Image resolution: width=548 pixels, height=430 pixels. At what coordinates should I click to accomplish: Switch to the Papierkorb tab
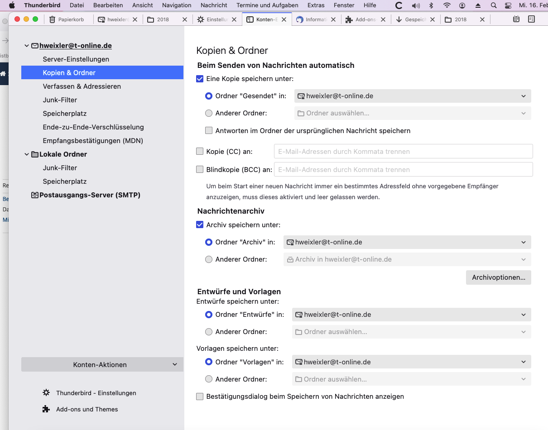tap(71, 19)
